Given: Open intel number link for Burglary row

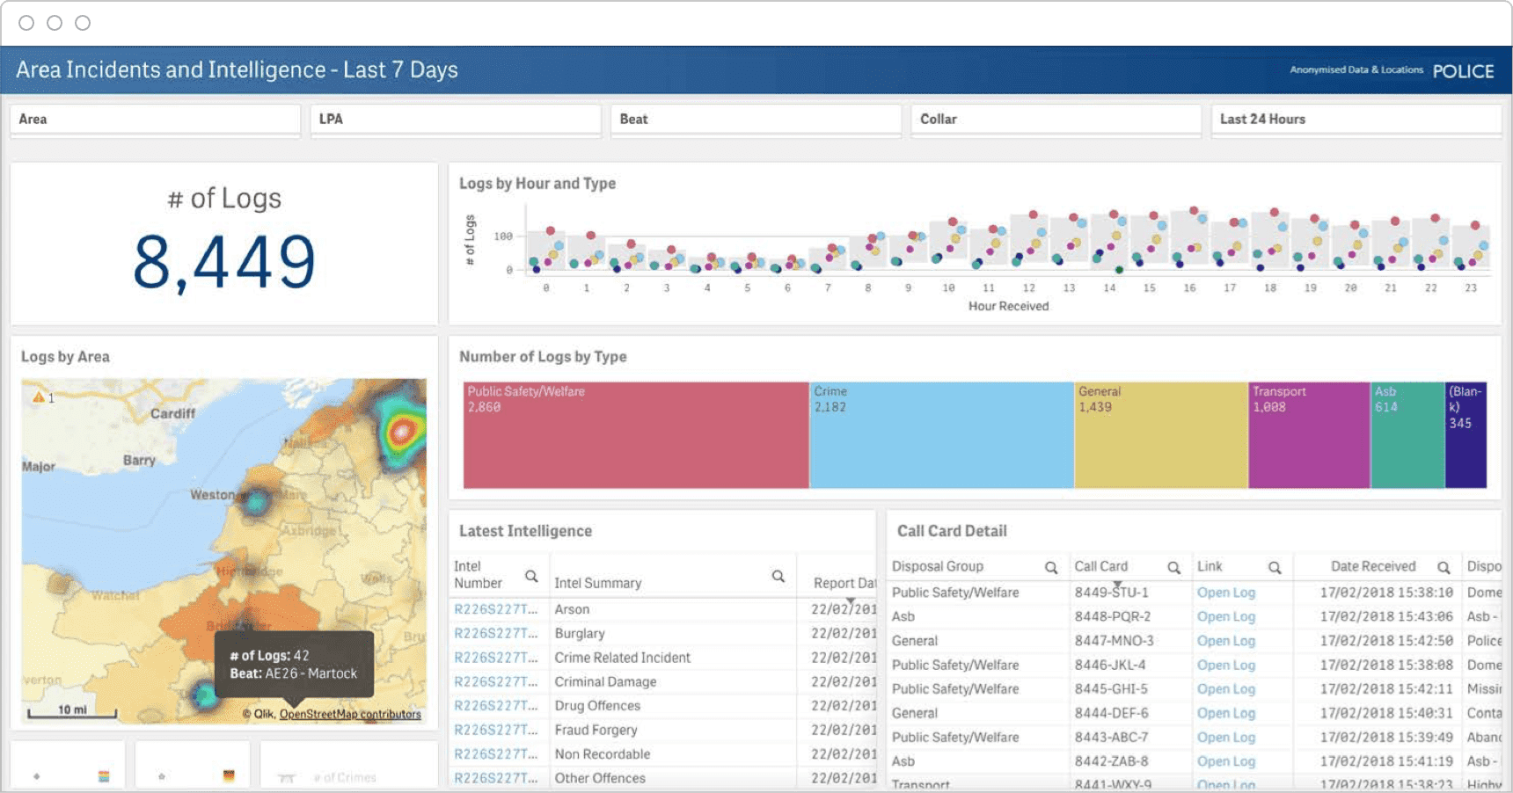Looking at the screenshot, I should pyautogui.click(x=495, y=633).
